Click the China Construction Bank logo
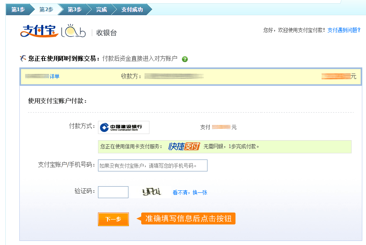This screenshot has height=245, width=366. (124, 127)
